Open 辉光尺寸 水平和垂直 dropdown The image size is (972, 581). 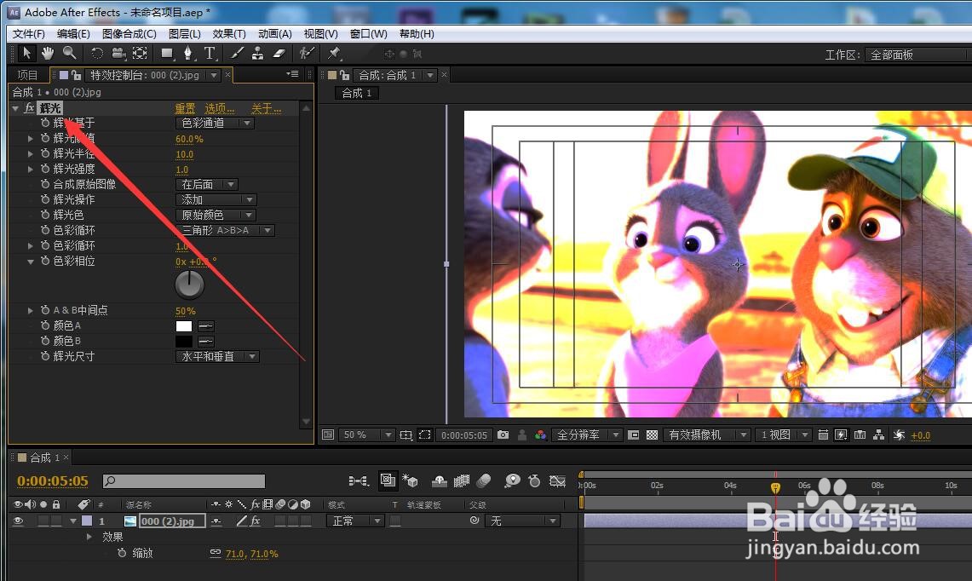(x=217, y=356)
